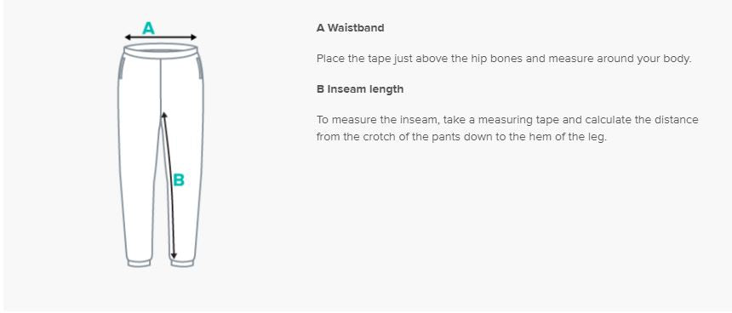Select the horizontal waistband arrow under A
The height and width of the screenshot is (313, 732).
[161, 37]
